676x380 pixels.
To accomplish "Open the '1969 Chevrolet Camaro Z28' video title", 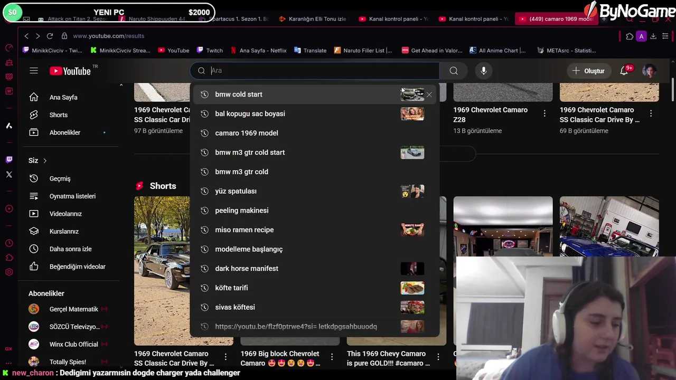I will (x=490, y=115).
